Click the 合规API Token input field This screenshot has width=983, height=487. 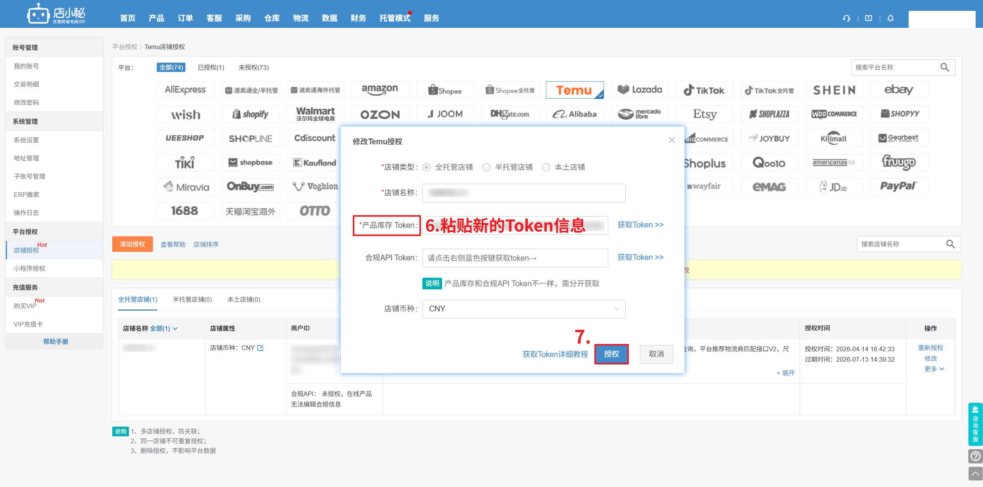[515, 258]
